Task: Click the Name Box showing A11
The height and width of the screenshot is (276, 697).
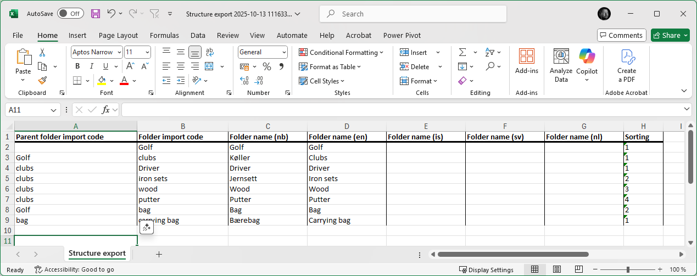Action: click(27, 110)
